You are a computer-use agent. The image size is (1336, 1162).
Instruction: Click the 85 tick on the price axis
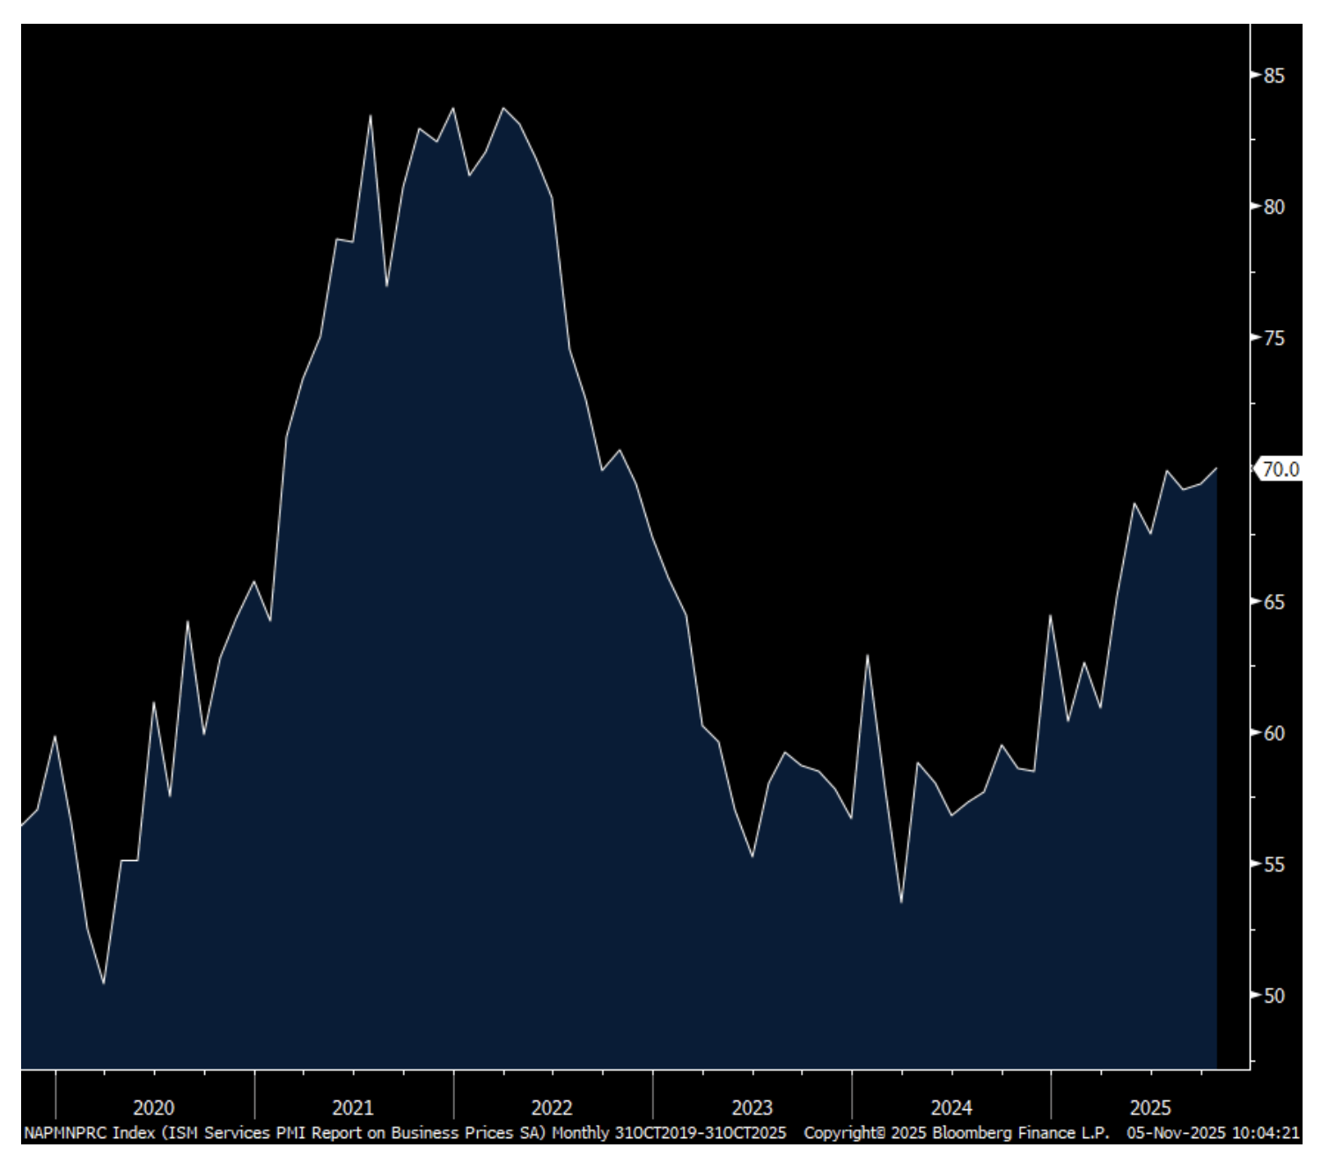[1274, 76]
